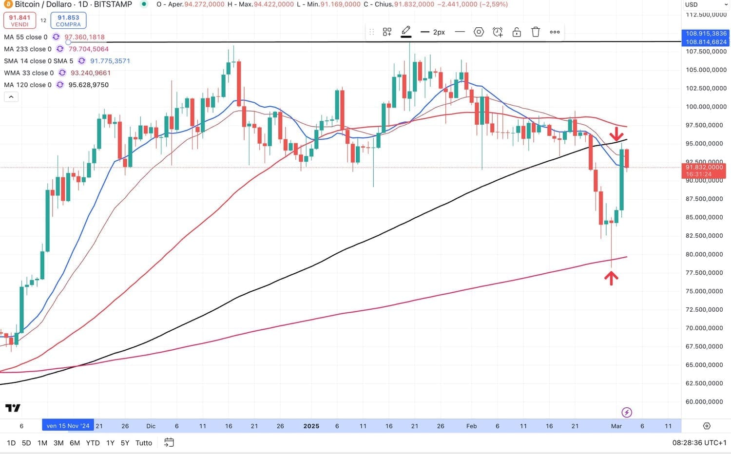Click the Dic label on time axis
Viewport: 731px width, 454px height.
pyautogui.click(x=151, y=426)
